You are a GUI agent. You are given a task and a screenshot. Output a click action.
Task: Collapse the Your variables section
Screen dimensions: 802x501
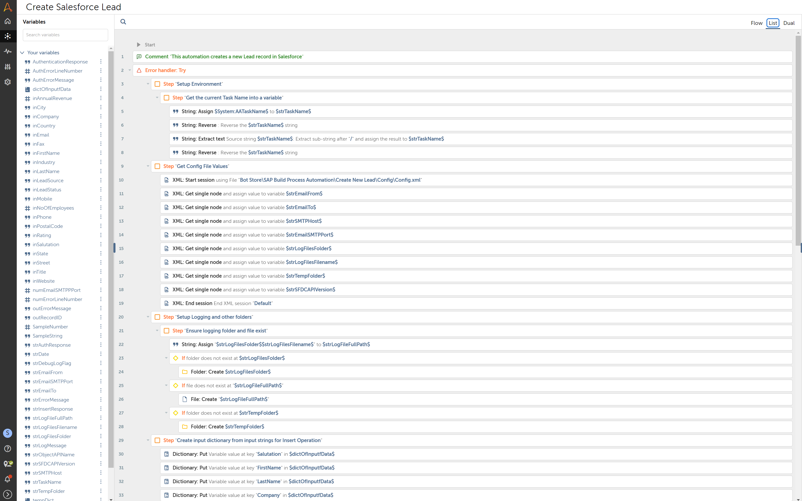pos(22,53)
